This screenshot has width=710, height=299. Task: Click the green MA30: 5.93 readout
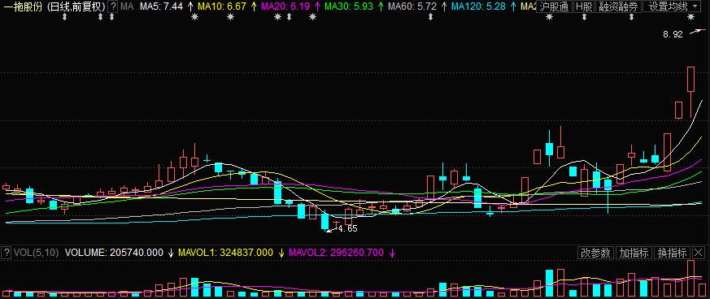point(350,6)
